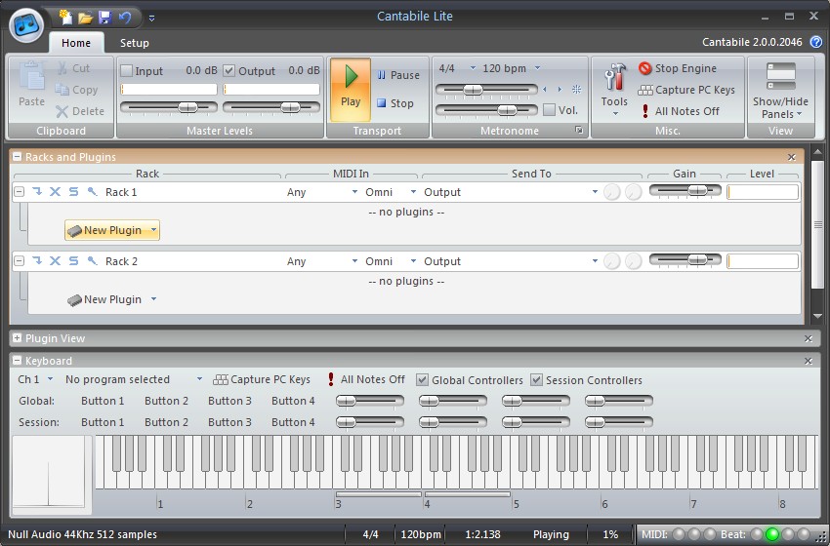Click the Rack 1 bypass arrow icon
The width and height of the screenshot is (830, 546).
pos(36,191)
